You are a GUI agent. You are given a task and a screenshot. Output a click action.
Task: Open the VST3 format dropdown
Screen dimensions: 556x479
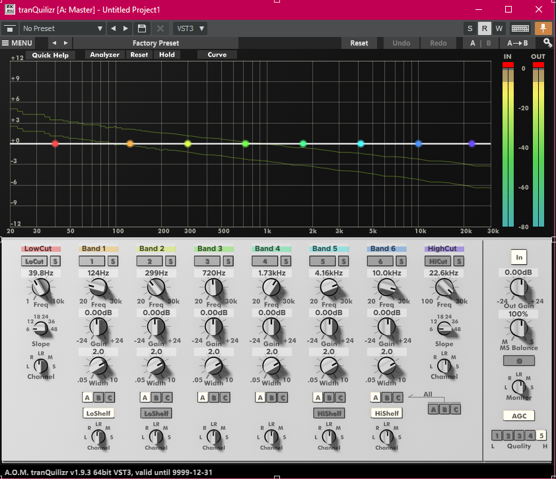point(190,28)
